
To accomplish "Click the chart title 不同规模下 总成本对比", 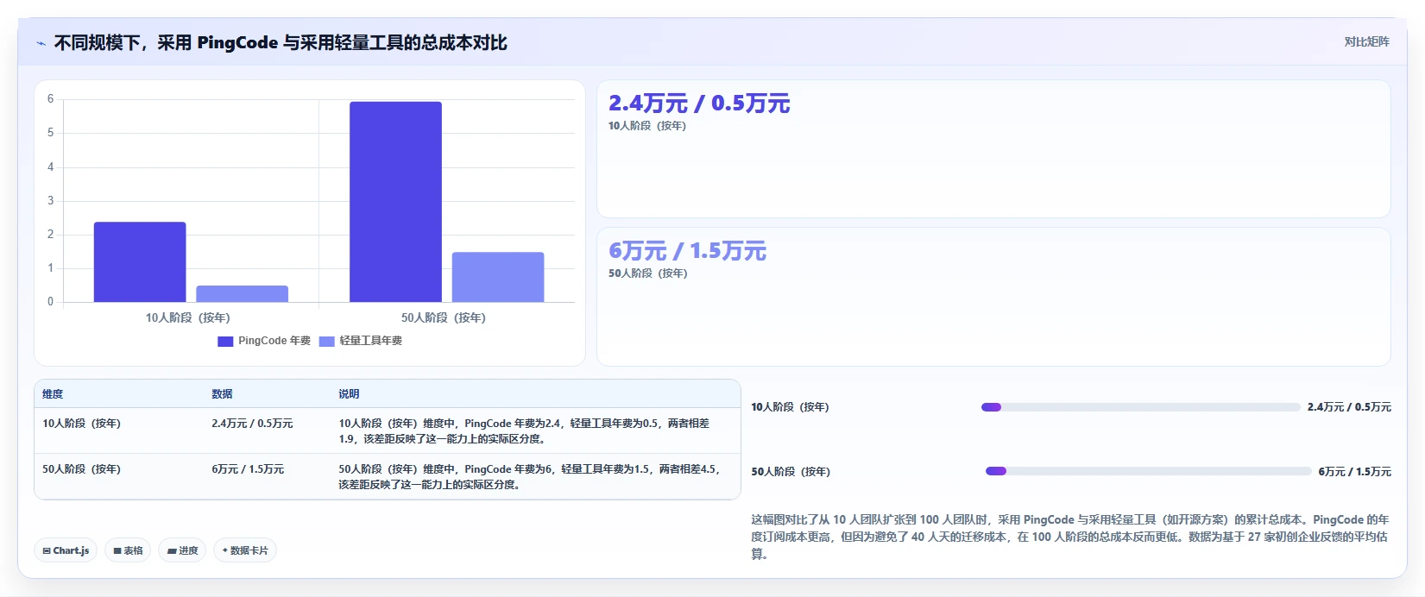I will coord(281,43).
